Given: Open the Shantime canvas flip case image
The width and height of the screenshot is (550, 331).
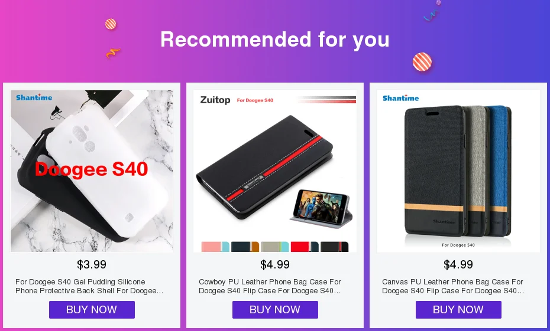Looking at the screenshot, I should pyautogui.click(x=458, y=171).
